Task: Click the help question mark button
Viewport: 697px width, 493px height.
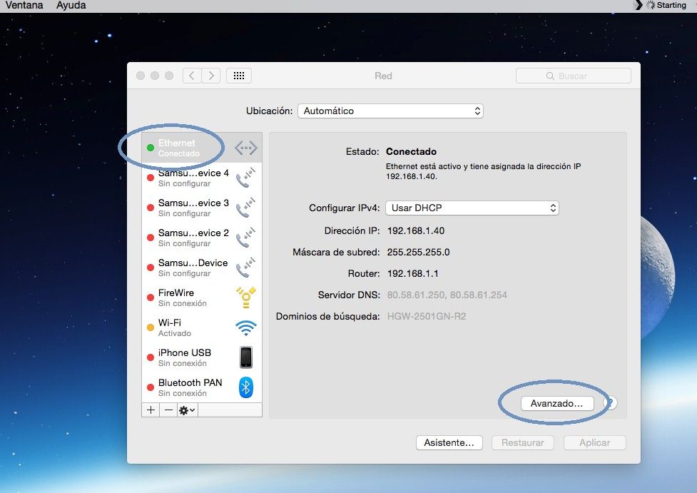Action: 611,403
